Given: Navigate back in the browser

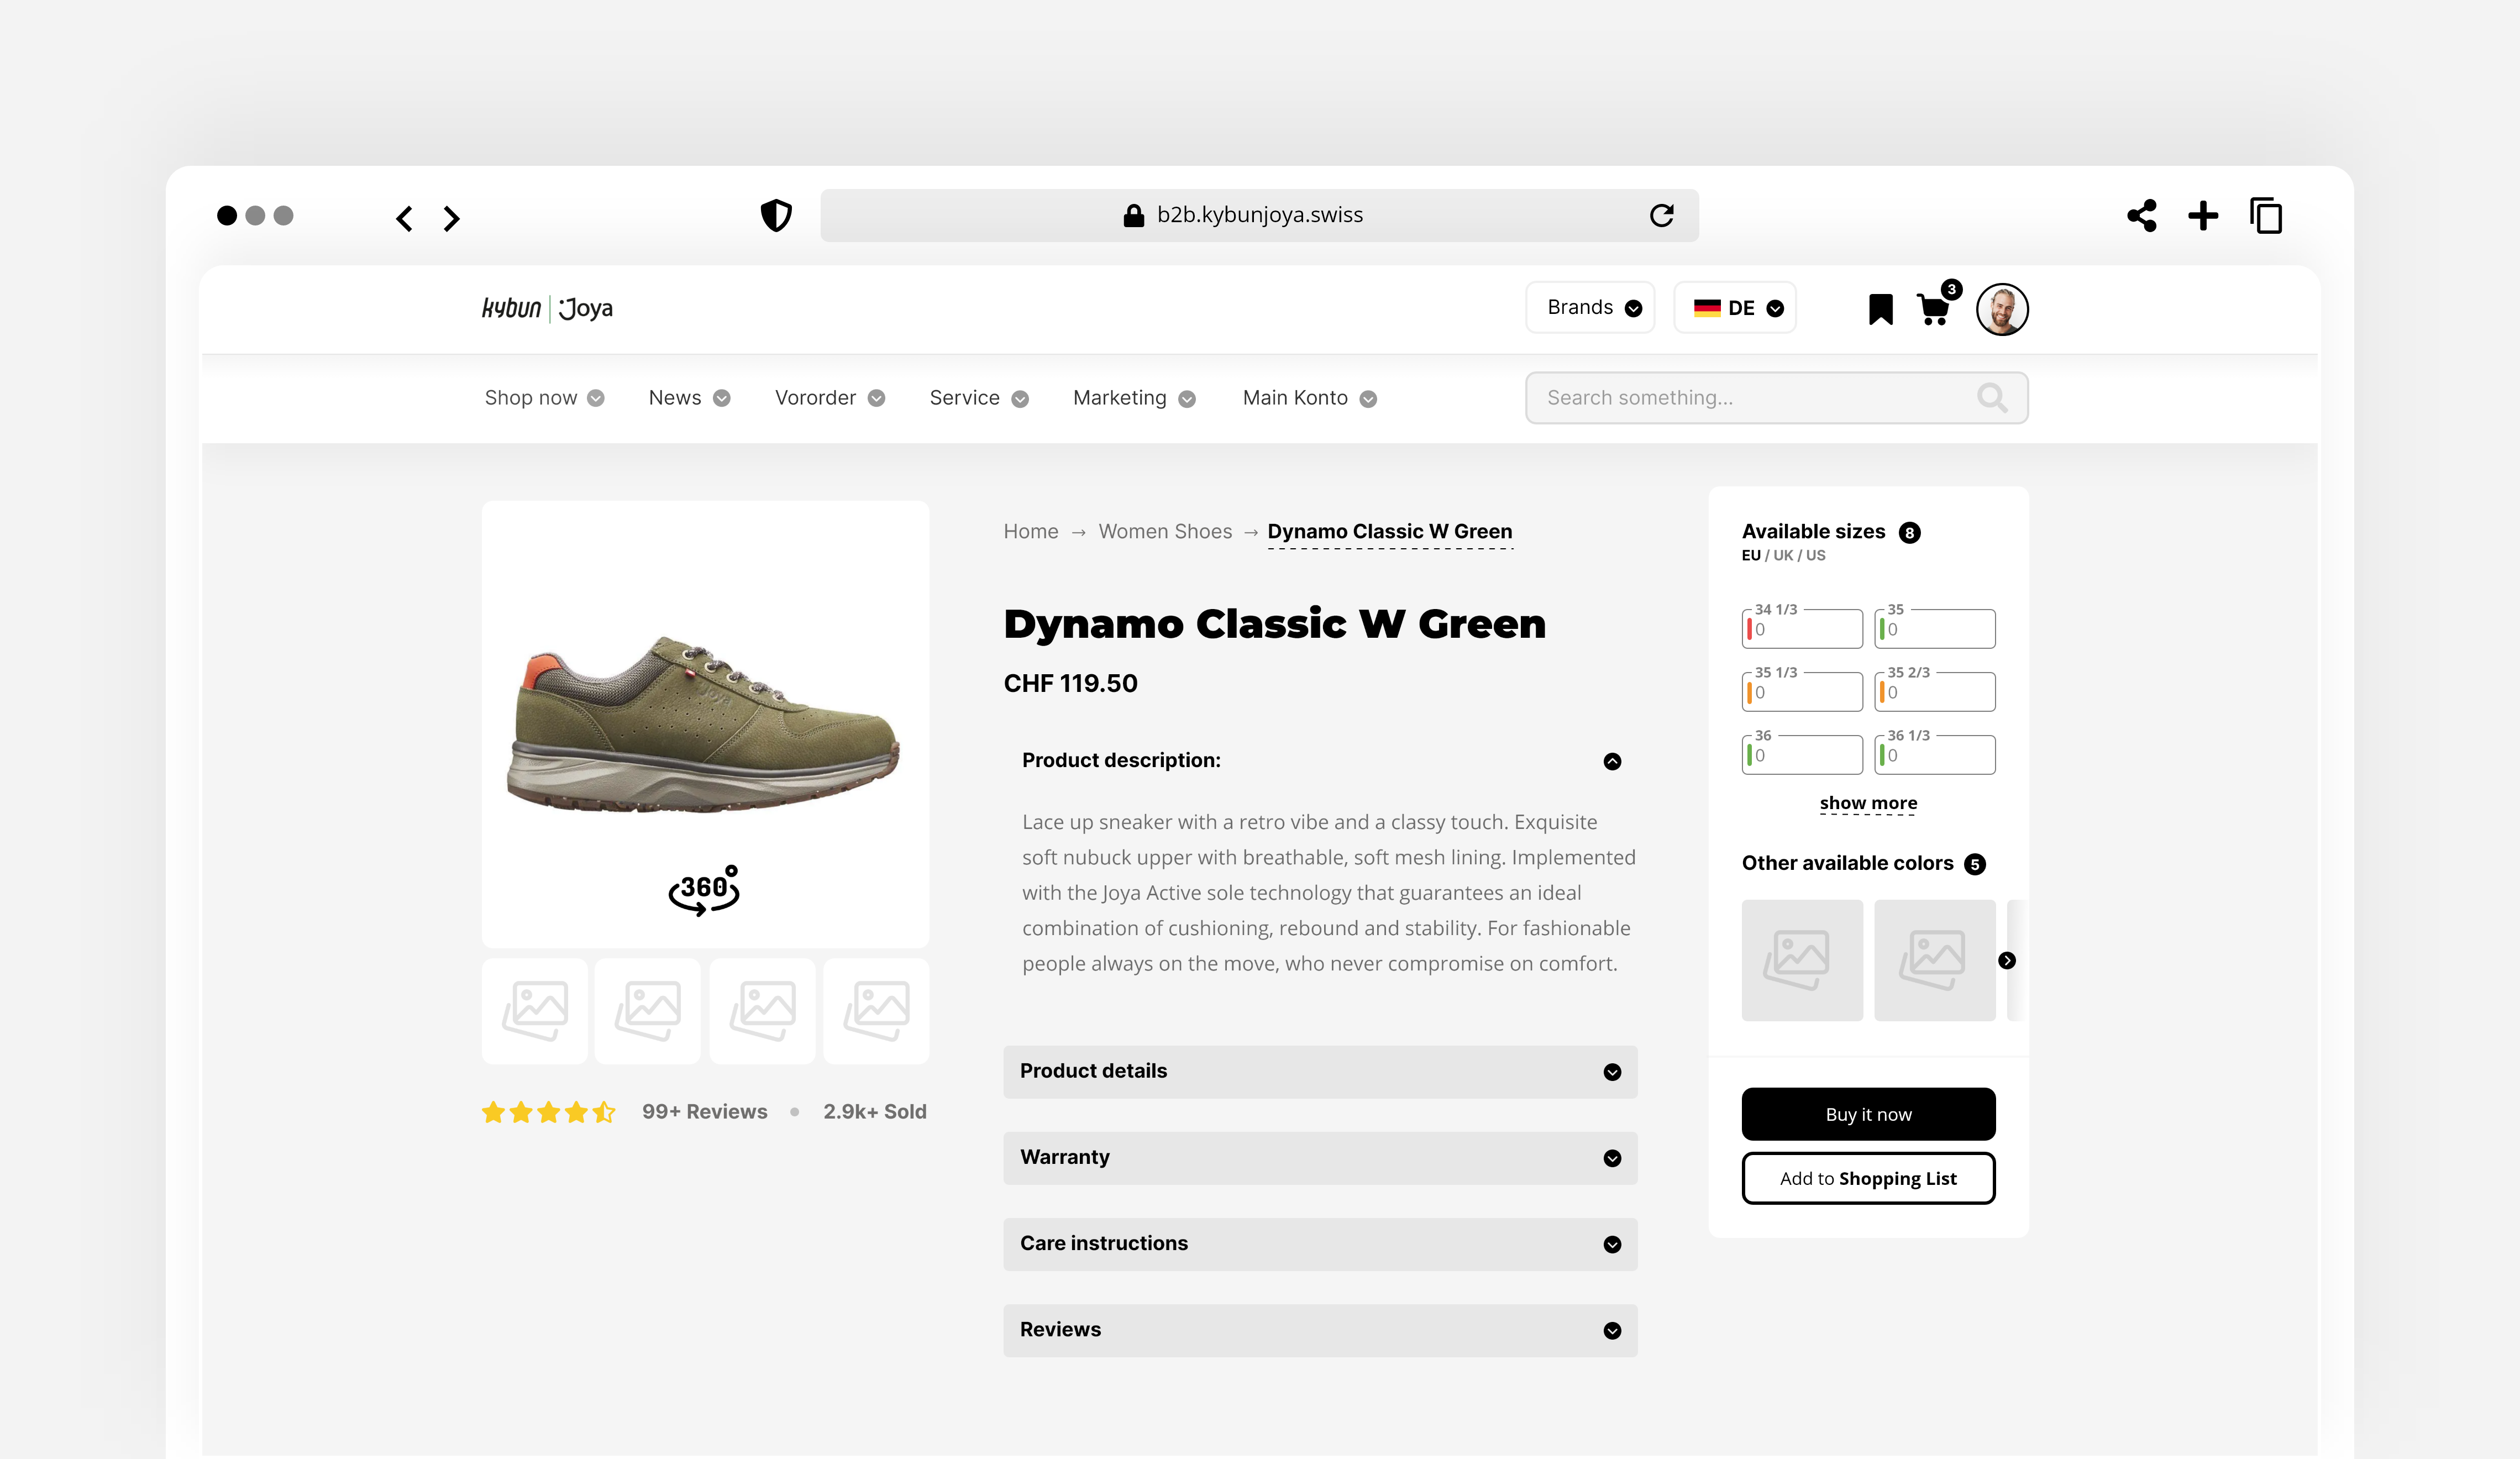Looking at the screenshot, I should coord(404,217).
